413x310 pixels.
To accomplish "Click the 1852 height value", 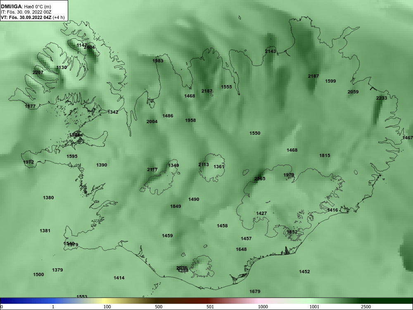I will click(292, 232).
